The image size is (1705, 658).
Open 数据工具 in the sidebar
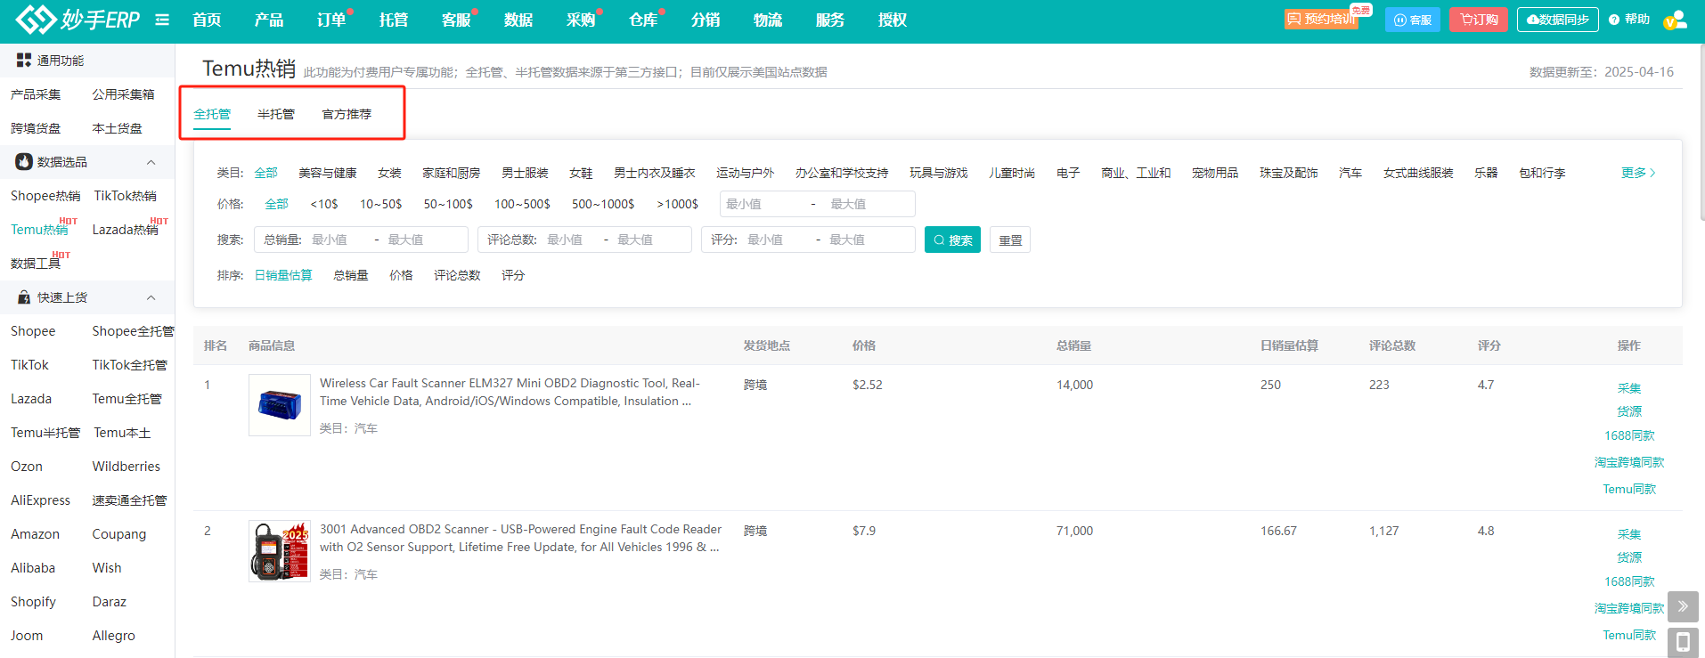pyautogui.click(x=36, y=264)
